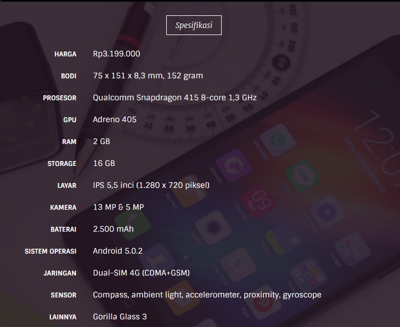Click the 2 GB RAM value
400x327 pixels.
(x=102, y=141)
